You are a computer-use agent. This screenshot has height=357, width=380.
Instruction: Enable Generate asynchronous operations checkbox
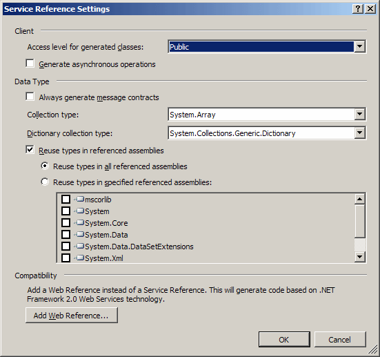pyautogui.click(x=30, y=64)
